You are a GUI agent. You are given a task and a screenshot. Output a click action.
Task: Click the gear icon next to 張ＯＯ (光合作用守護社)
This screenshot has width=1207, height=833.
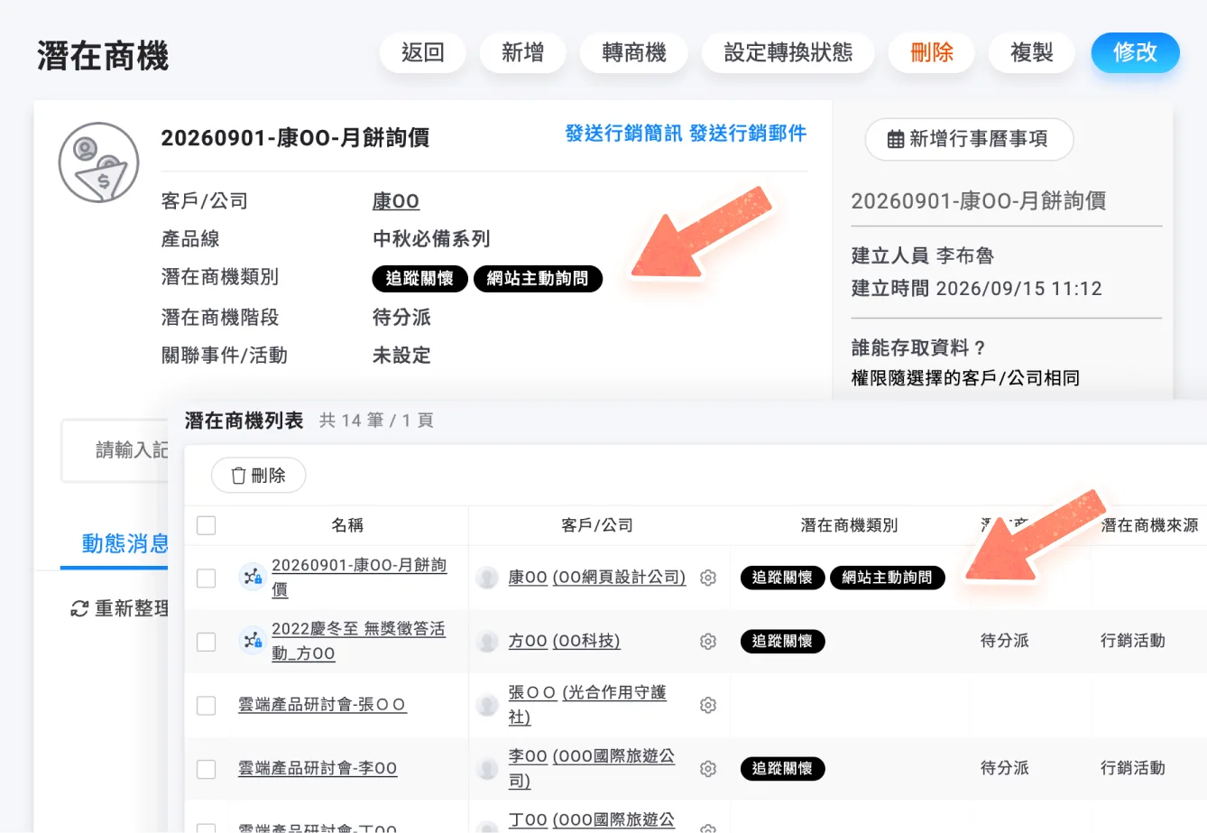708,705
